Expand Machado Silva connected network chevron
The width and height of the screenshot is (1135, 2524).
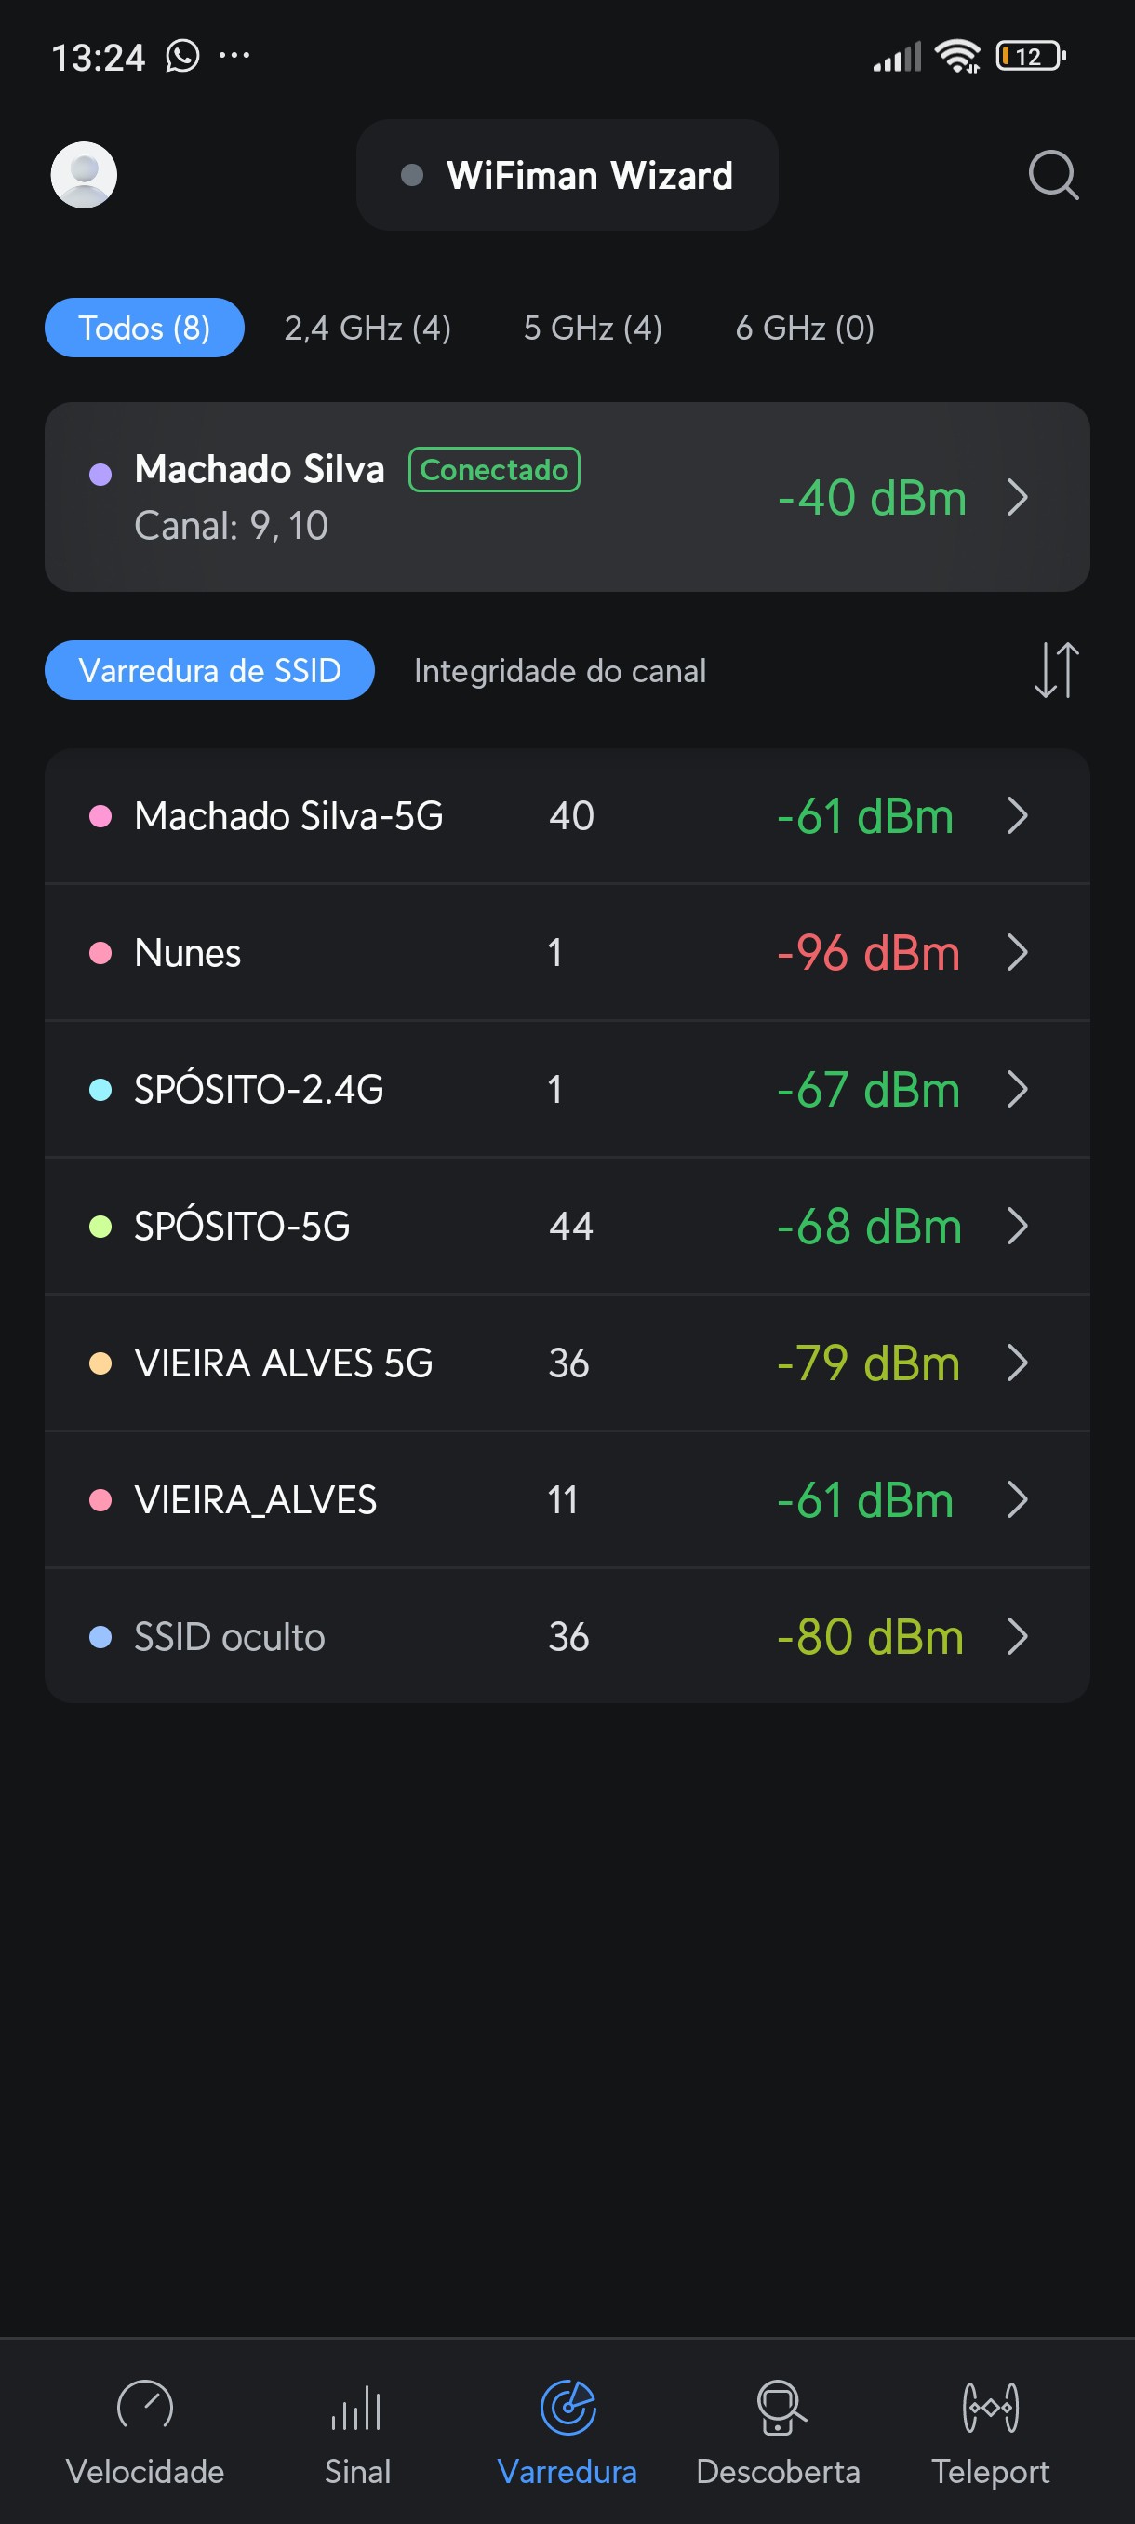click(x=1018, y=498)
